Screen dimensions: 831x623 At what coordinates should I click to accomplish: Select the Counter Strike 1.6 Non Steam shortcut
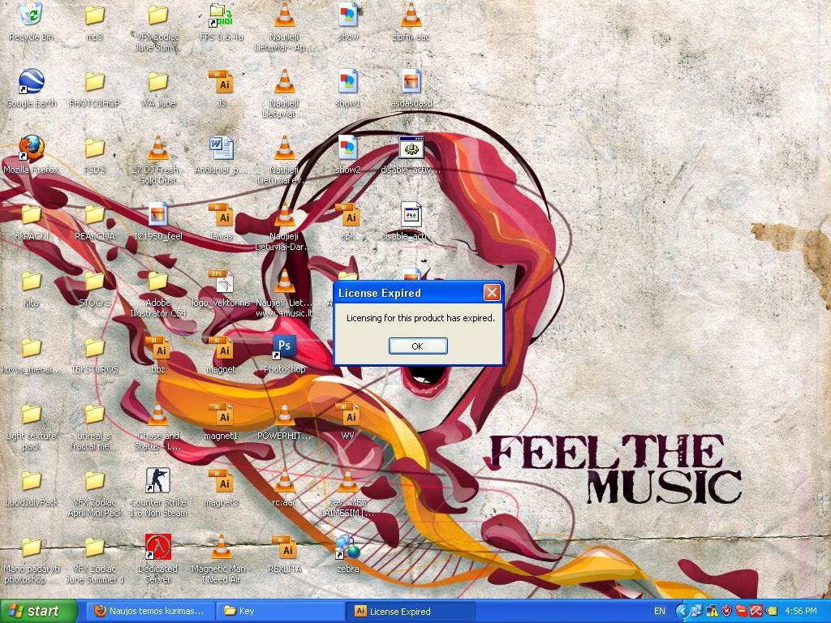[x=157, y=481]
